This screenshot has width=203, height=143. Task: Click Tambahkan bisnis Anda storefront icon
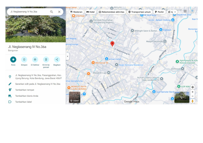pyautogui.click(x=10, y=96)
